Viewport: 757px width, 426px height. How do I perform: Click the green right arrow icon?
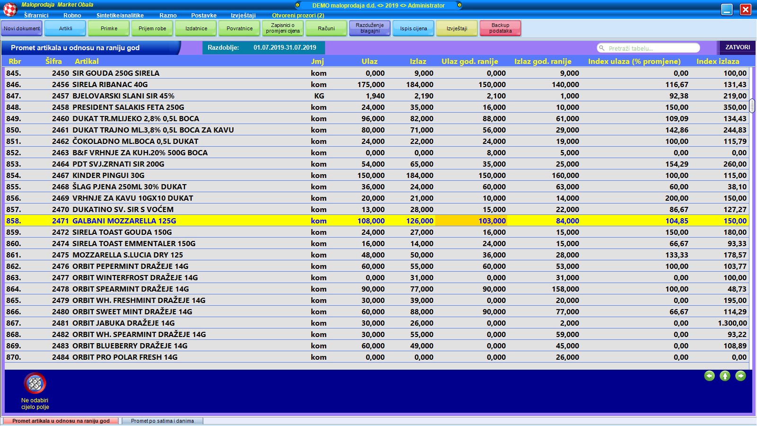point(740,376)
